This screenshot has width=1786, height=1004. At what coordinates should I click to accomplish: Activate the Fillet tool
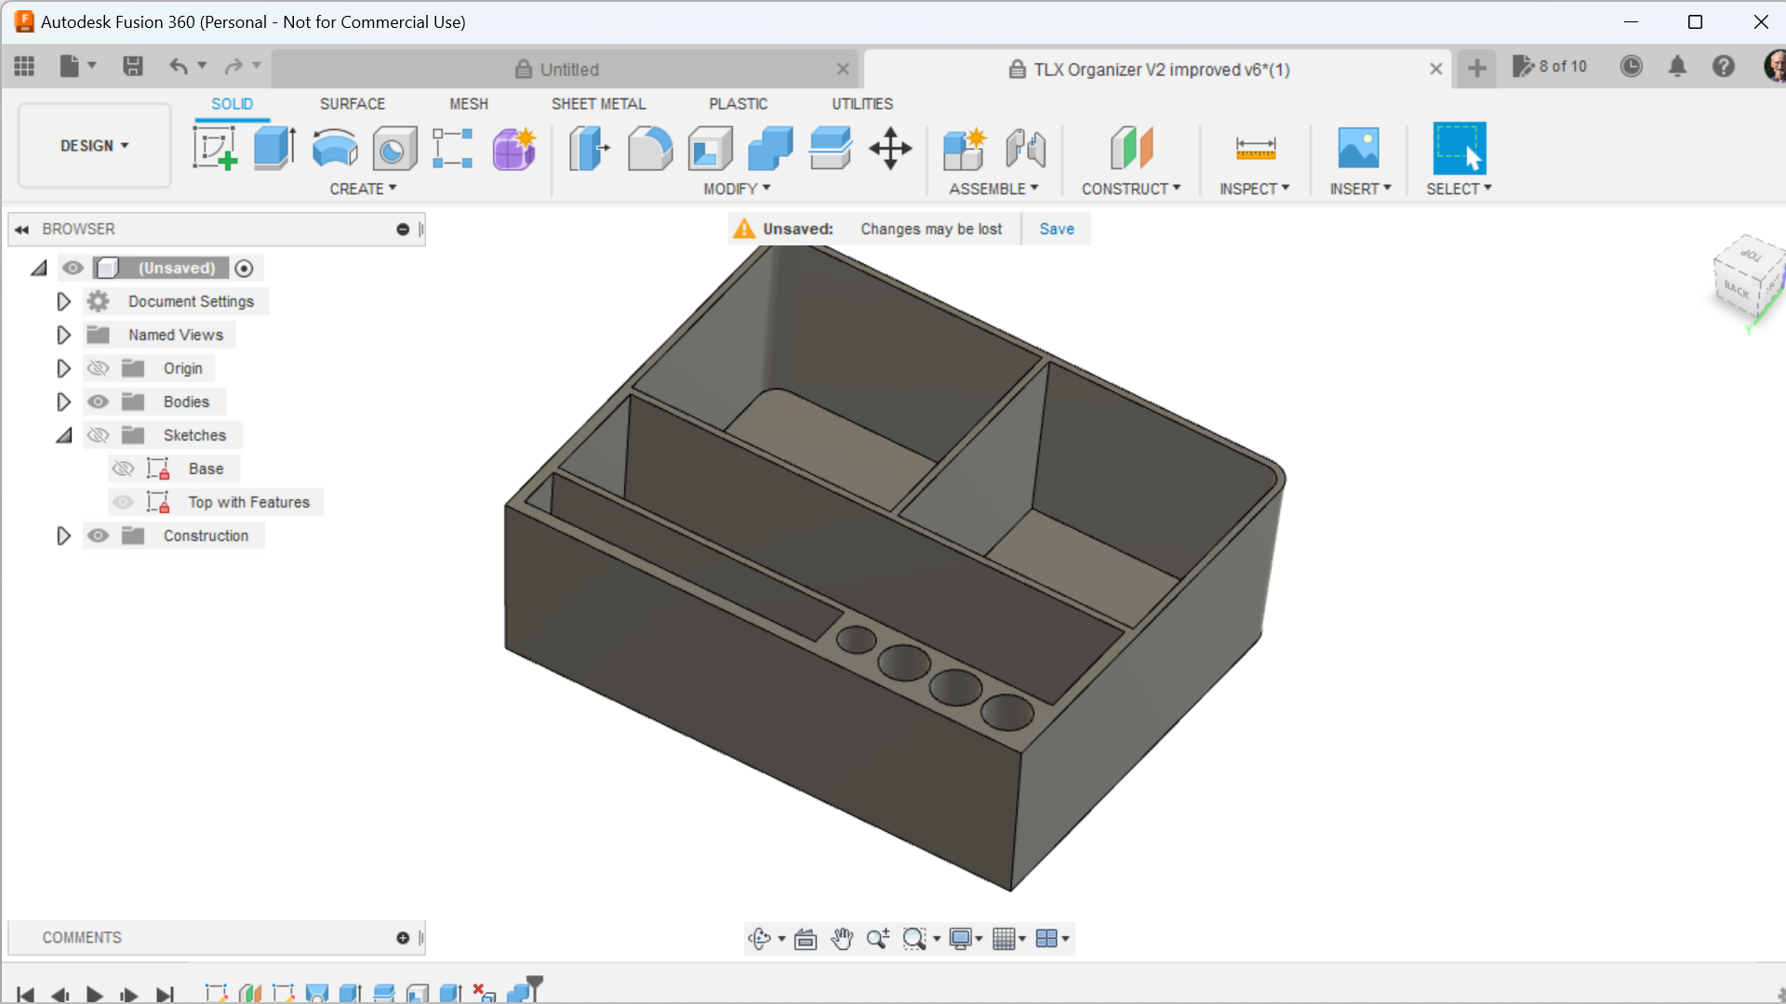pyautogui.click(x=649, y=149)
